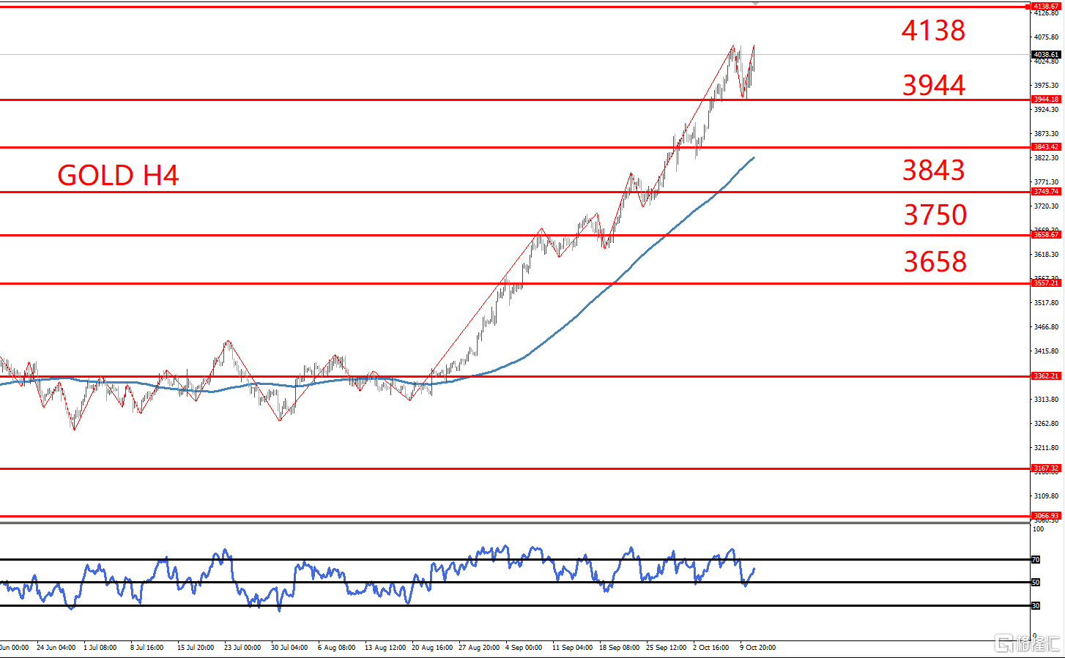Click the 1 Jul 08:00 time label
Viewport: 1065px width, 658px height.
pos(100,648)
